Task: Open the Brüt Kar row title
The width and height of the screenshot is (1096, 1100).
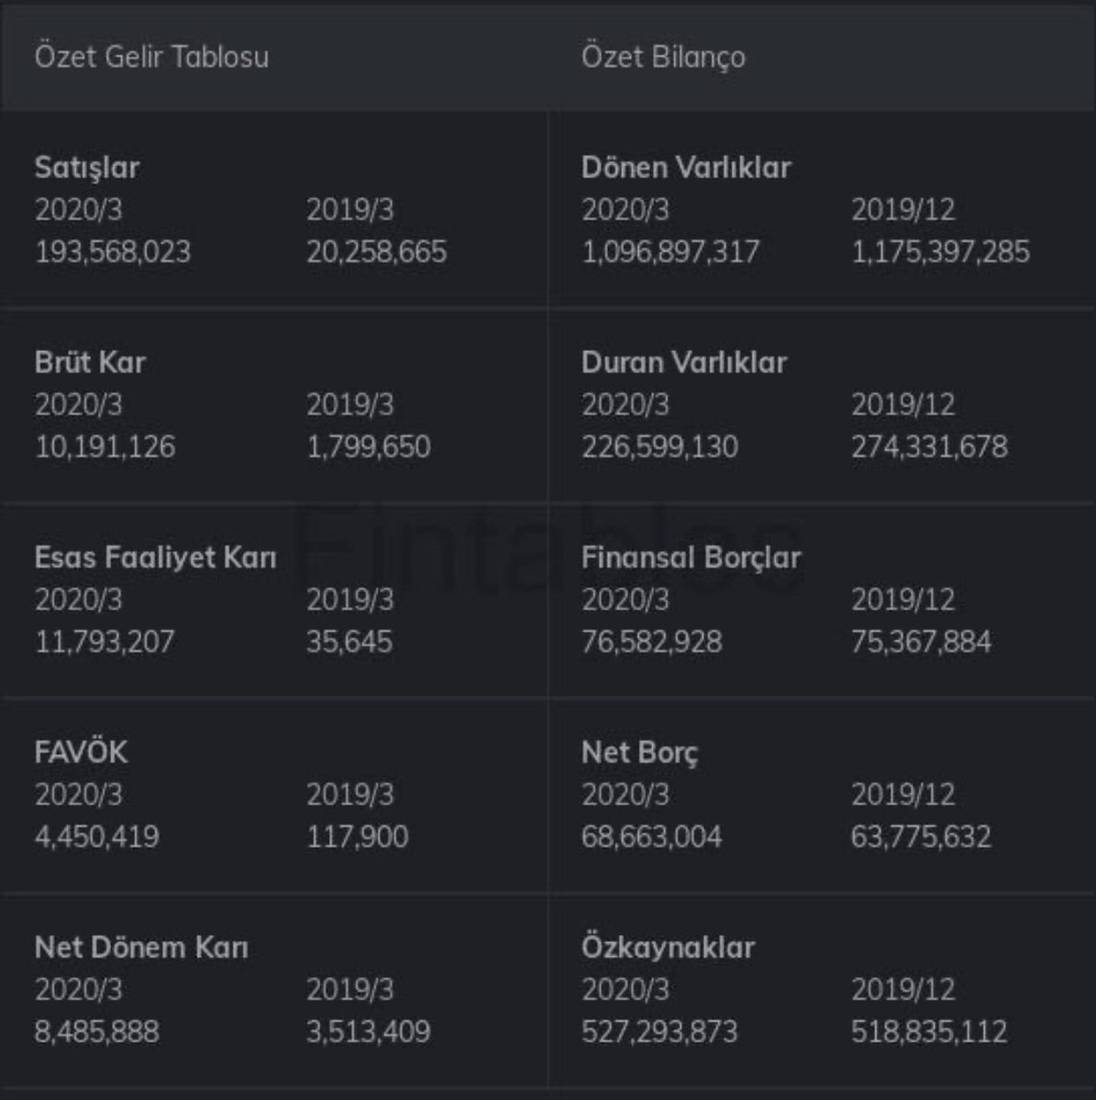Action: tap(90, 362)
